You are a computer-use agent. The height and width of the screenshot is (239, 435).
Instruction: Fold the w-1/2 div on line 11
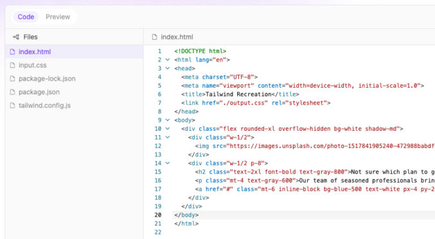click(x=168, y=137)
